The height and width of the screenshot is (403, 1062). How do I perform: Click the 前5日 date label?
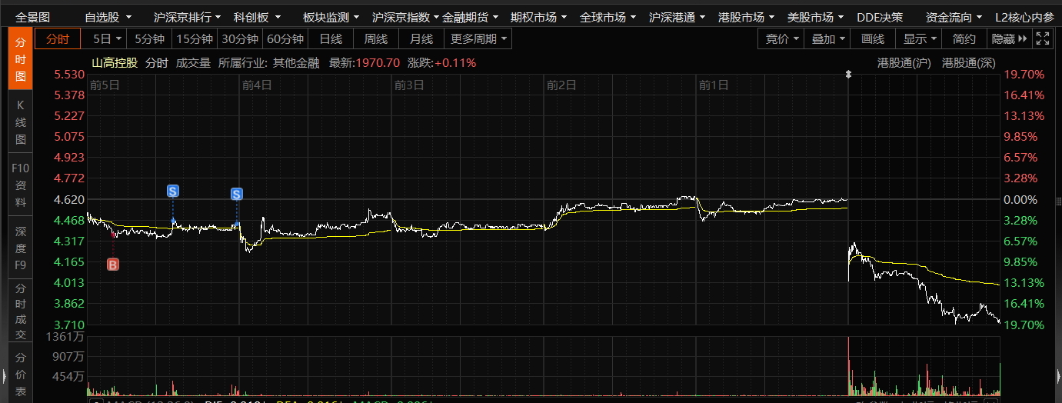105,85
